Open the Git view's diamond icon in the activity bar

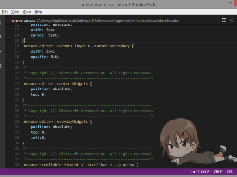tap(1, 51)
